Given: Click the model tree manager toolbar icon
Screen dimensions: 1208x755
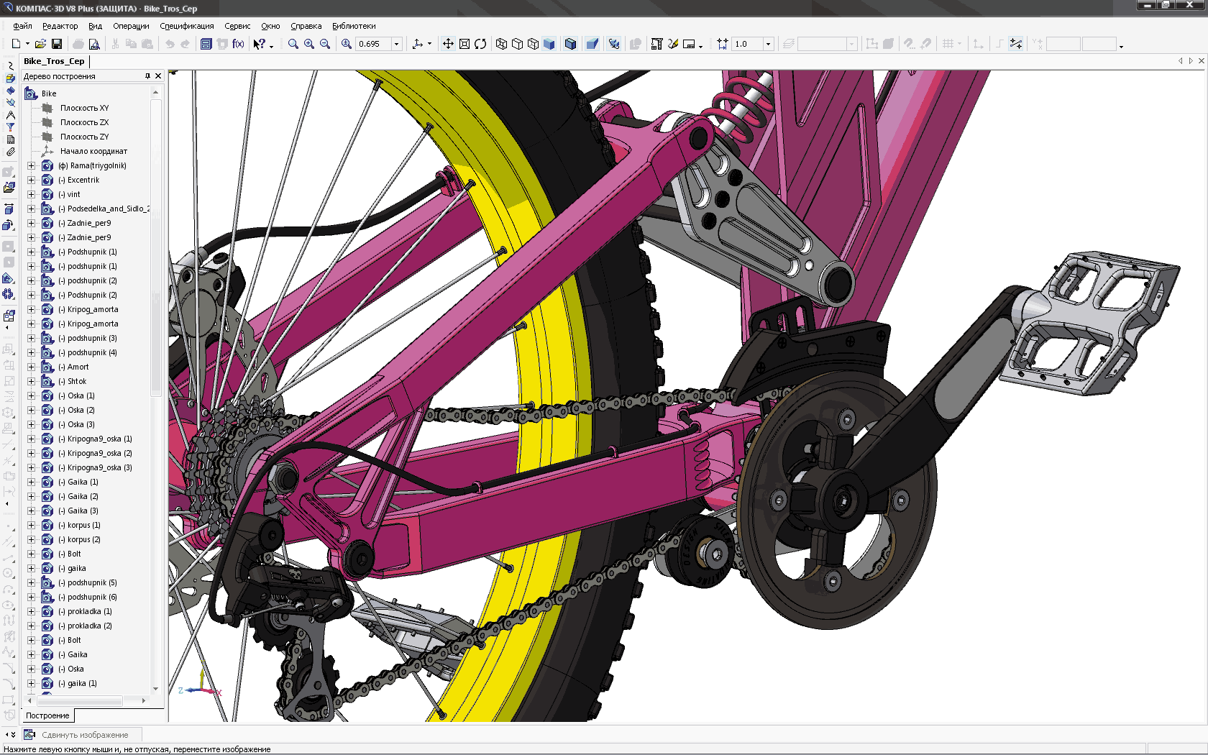Looking at the screenshot, I should [x=206, y=44].
